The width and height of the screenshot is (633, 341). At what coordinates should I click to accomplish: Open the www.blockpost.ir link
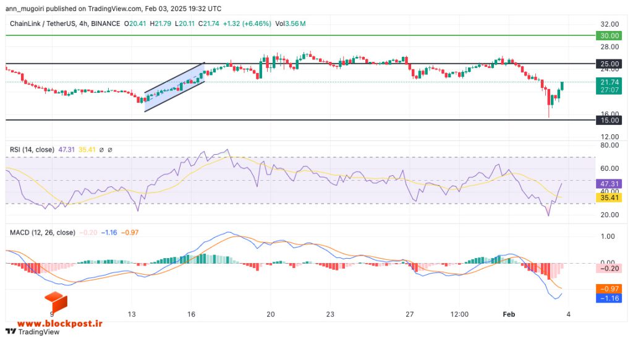tap(60, 324)
